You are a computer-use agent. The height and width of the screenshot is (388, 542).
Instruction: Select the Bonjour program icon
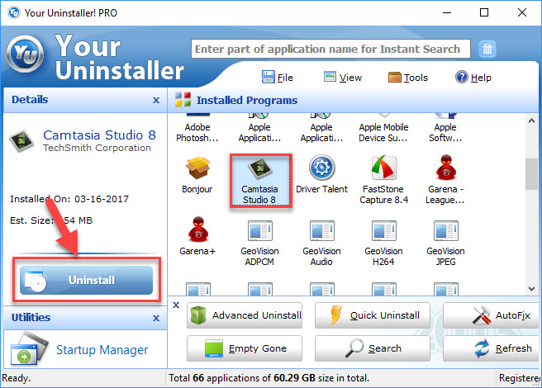(197, 168)
